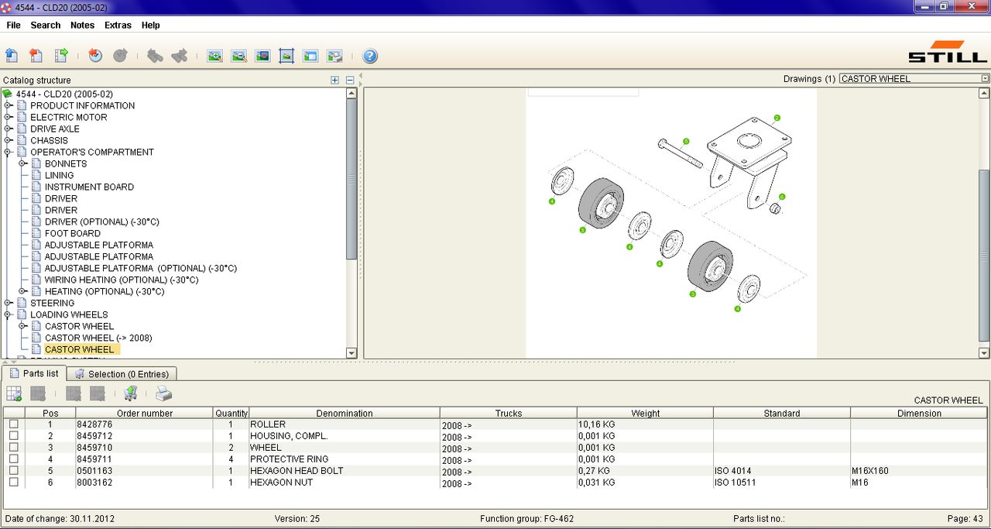Image resolution: width=991 pixels, height=529 pixels.
Task: Click the expand-all plus icon in Catalog structure
Action: (x=334, y=80)
